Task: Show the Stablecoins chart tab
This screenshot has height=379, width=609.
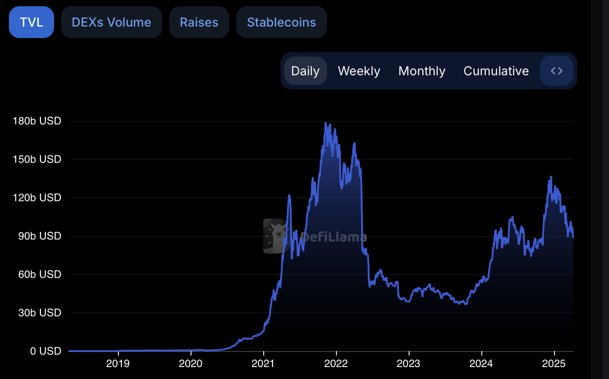Action: click(281, 22)
